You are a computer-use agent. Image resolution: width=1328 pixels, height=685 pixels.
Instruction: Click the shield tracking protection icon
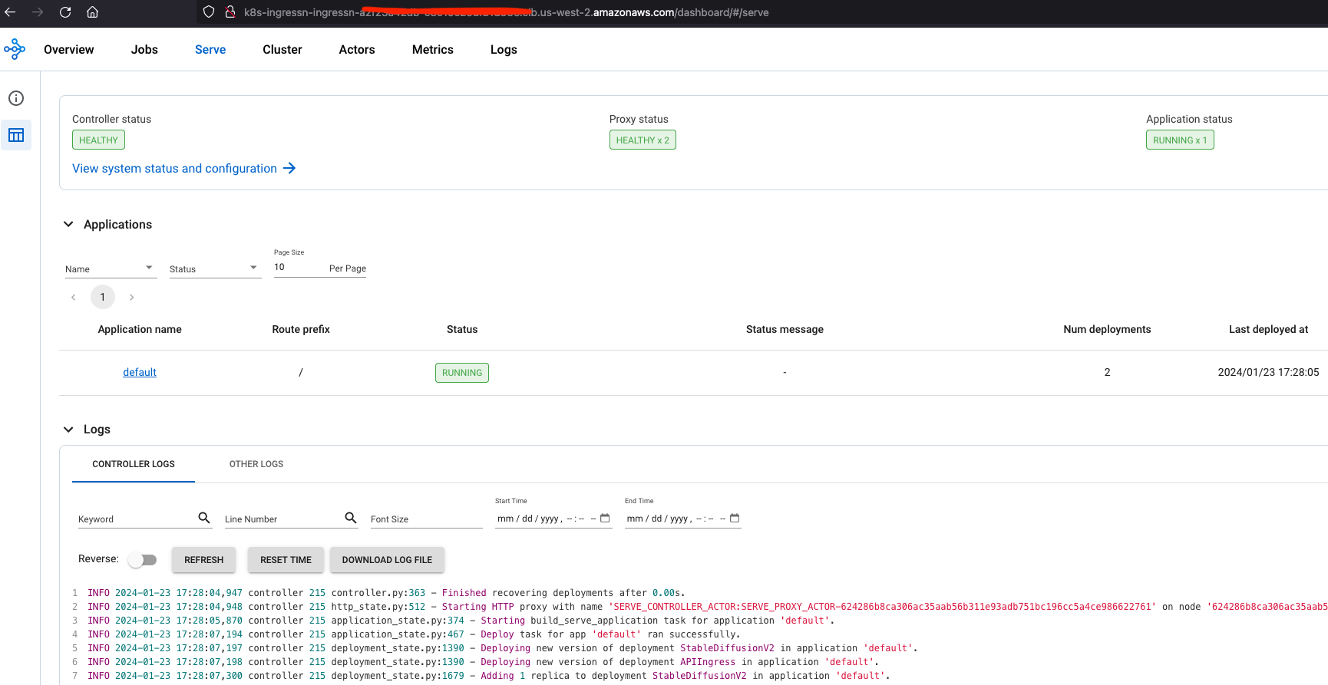coord(209,12)
